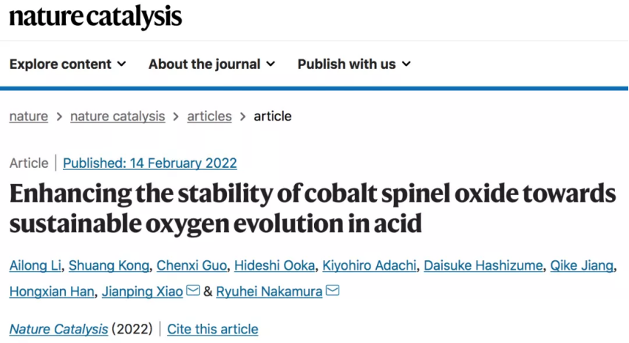Click the article title heading
The width and height of the screenshot is (629, 343).
[x=313, y=208]
